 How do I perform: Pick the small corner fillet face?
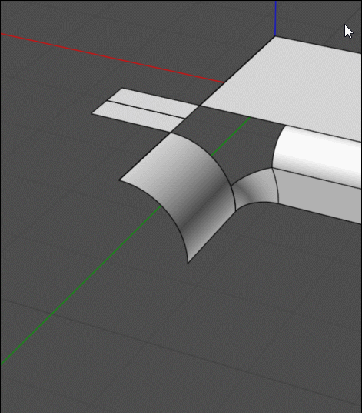[256, 187]
